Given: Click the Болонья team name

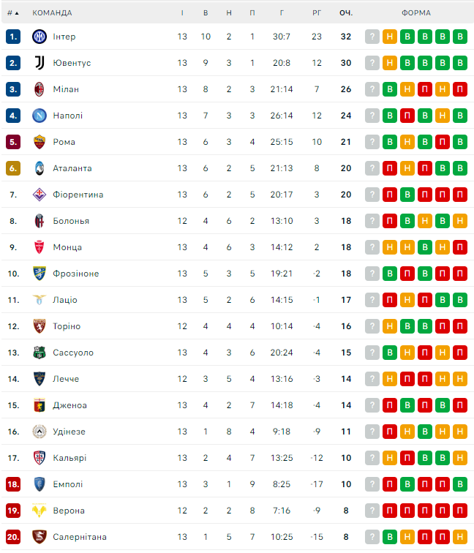Looking at the screenshot, I should pyautogui.click(x=71, y=221).
